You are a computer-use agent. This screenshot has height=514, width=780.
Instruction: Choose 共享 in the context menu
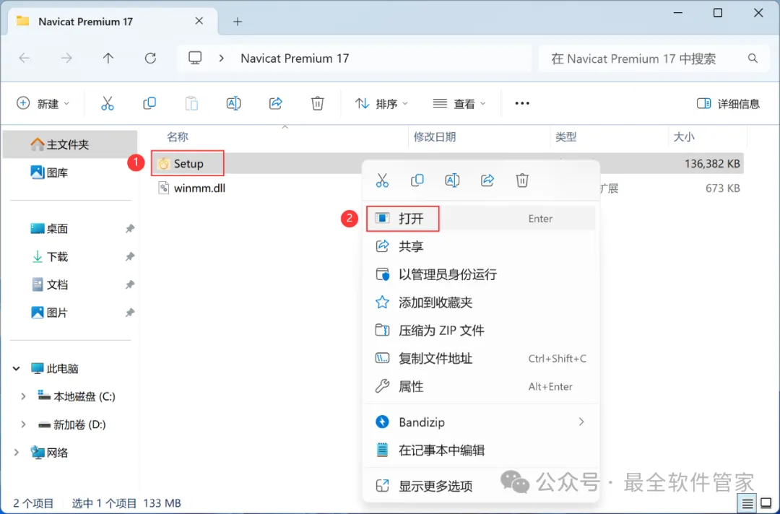coord(480,246)
